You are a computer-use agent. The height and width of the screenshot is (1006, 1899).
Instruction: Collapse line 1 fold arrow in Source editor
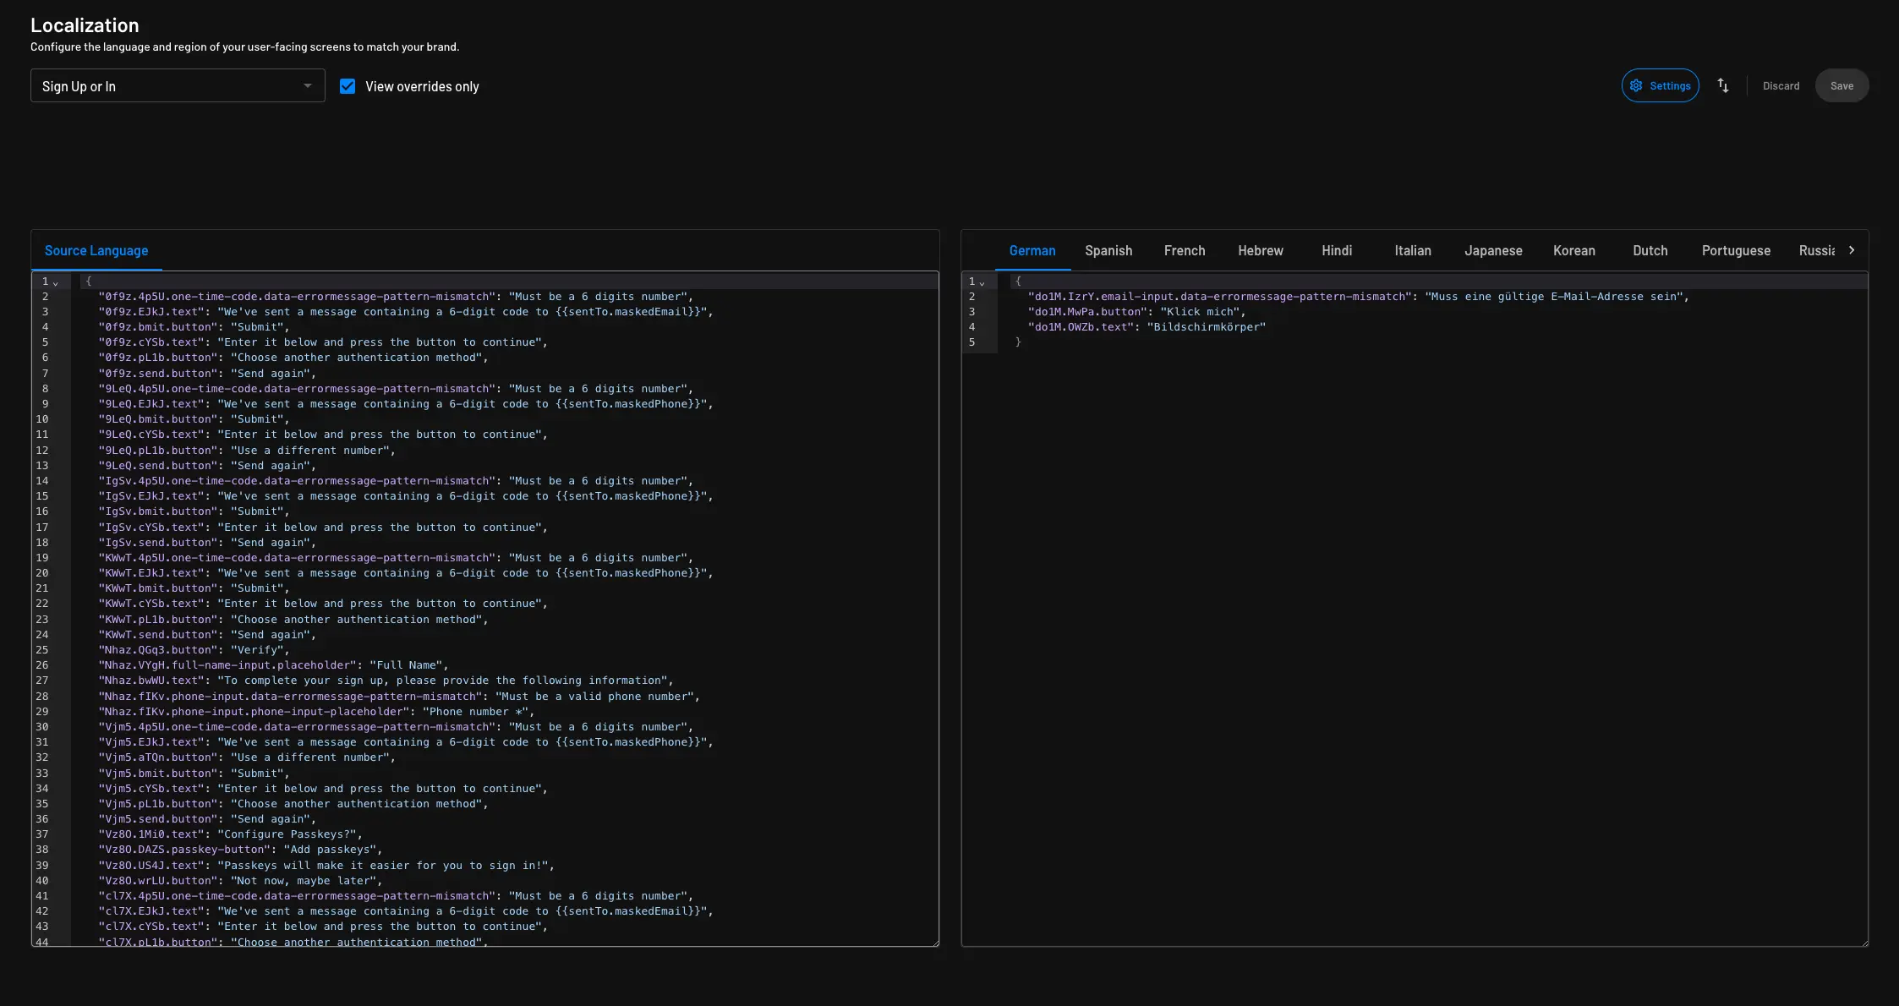pyautogui.click(x=56, y=282)
